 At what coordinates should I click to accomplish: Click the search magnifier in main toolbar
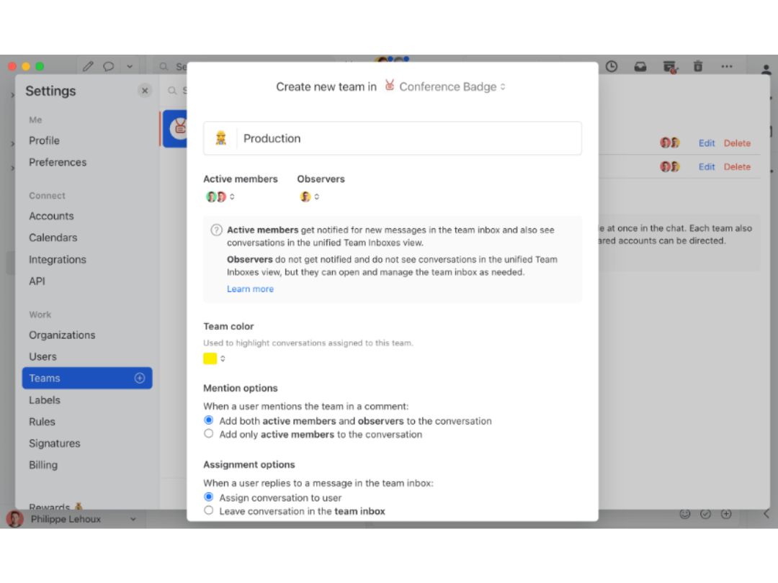164,66
